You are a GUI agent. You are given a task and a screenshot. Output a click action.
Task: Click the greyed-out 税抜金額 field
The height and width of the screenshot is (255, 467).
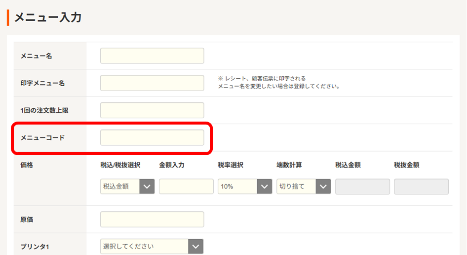(x=421, y=187)
